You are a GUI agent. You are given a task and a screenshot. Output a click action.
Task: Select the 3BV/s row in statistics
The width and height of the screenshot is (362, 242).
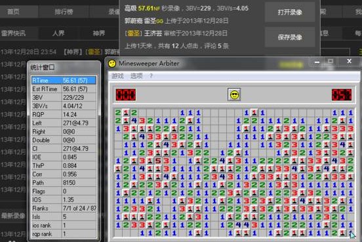[x=64, y=106]
